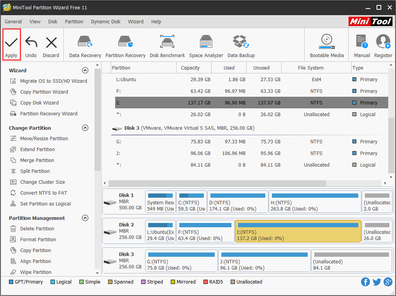Image resolution: width=396 pixels, height=296 pixels.
Task: Select the G: partition row in list
Action: click(252, 141)
